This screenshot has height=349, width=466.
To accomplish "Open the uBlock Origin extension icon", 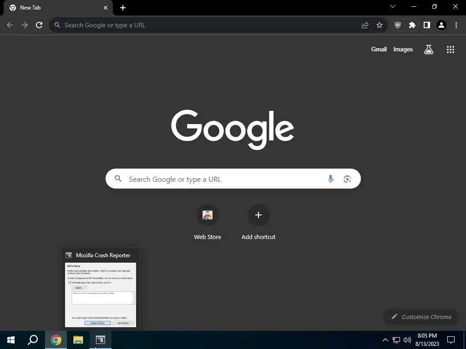I will pyautogui.click(x=398, y=25).
